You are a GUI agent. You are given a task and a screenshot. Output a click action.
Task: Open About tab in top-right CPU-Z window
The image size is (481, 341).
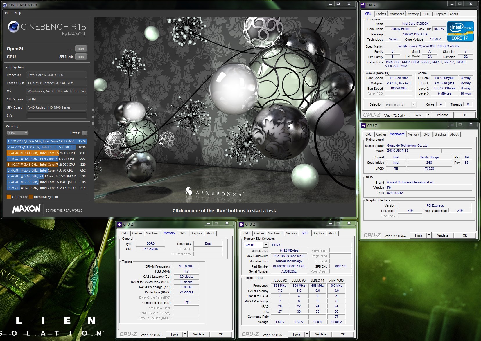[454, 14]
